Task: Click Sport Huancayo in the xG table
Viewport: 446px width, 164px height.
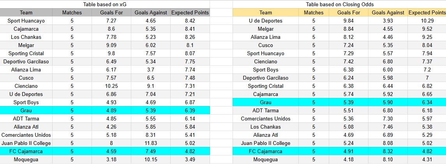Action: click(x=26, y=21)
